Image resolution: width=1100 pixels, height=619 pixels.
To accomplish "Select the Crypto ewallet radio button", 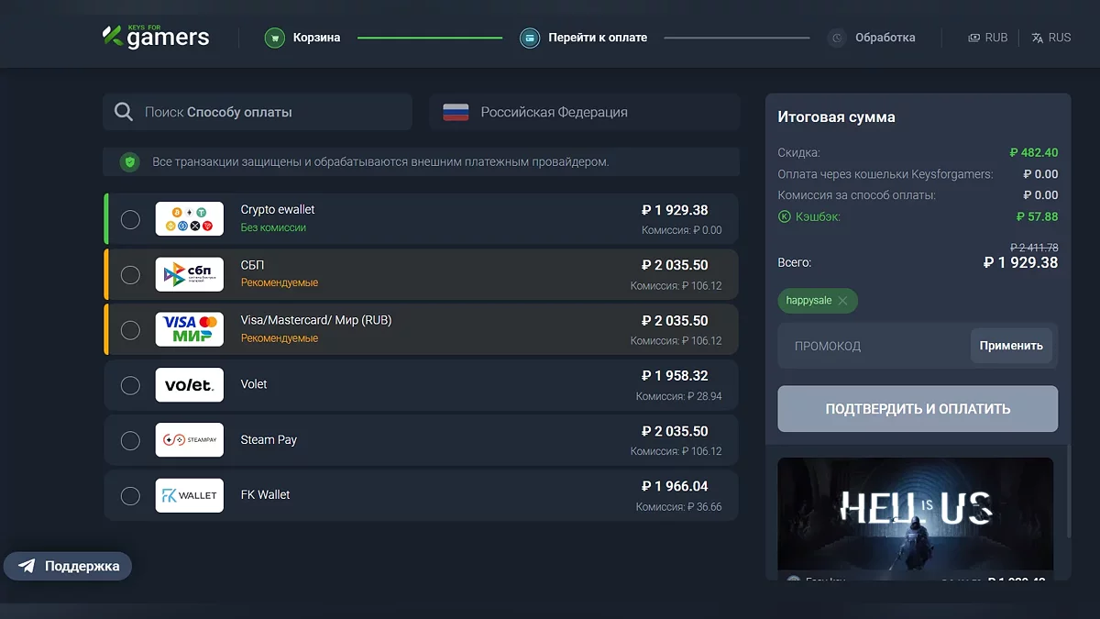I will 130,219.
